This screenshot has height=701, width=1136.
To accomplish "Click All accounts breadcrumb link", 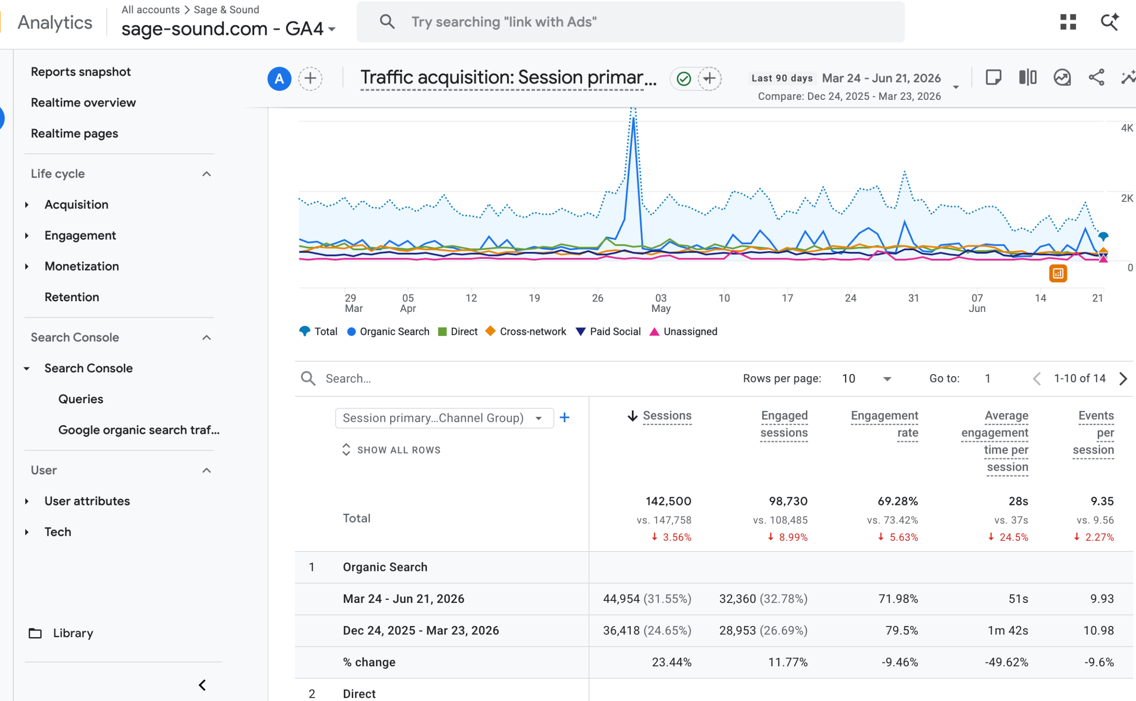I will [x=151, y=10].
